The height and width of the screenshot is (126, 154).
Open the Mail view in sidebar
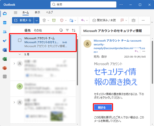tap(5, 14)
